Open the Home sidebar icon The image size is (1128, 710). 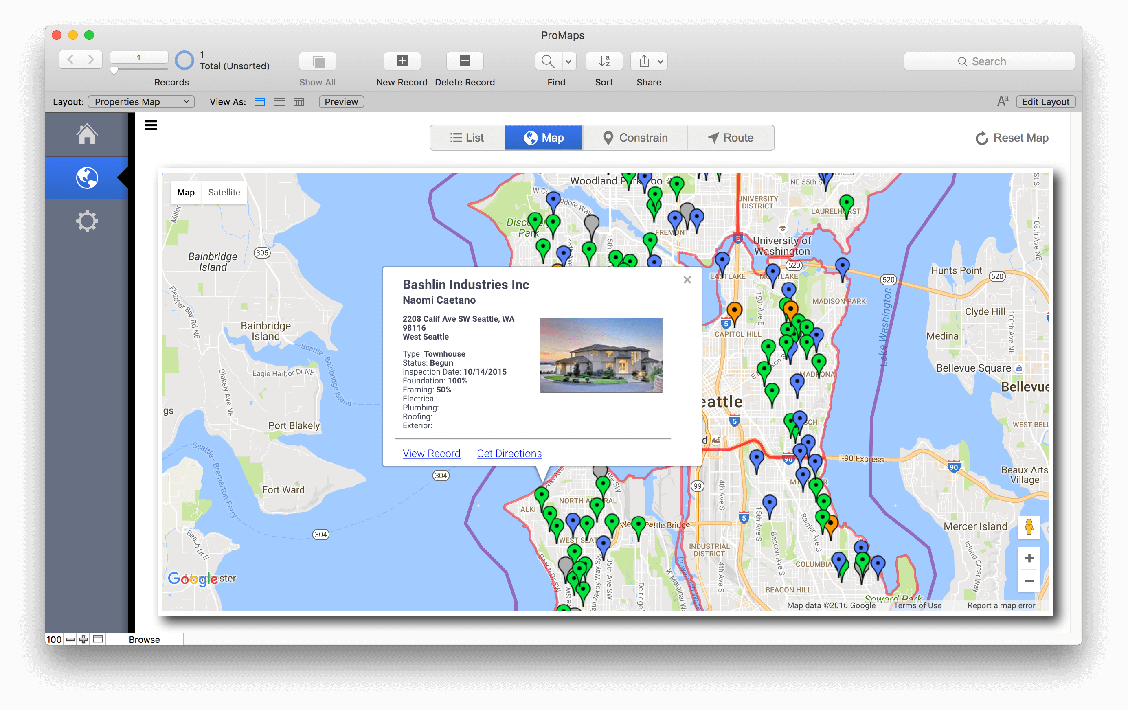click(87, 134)
